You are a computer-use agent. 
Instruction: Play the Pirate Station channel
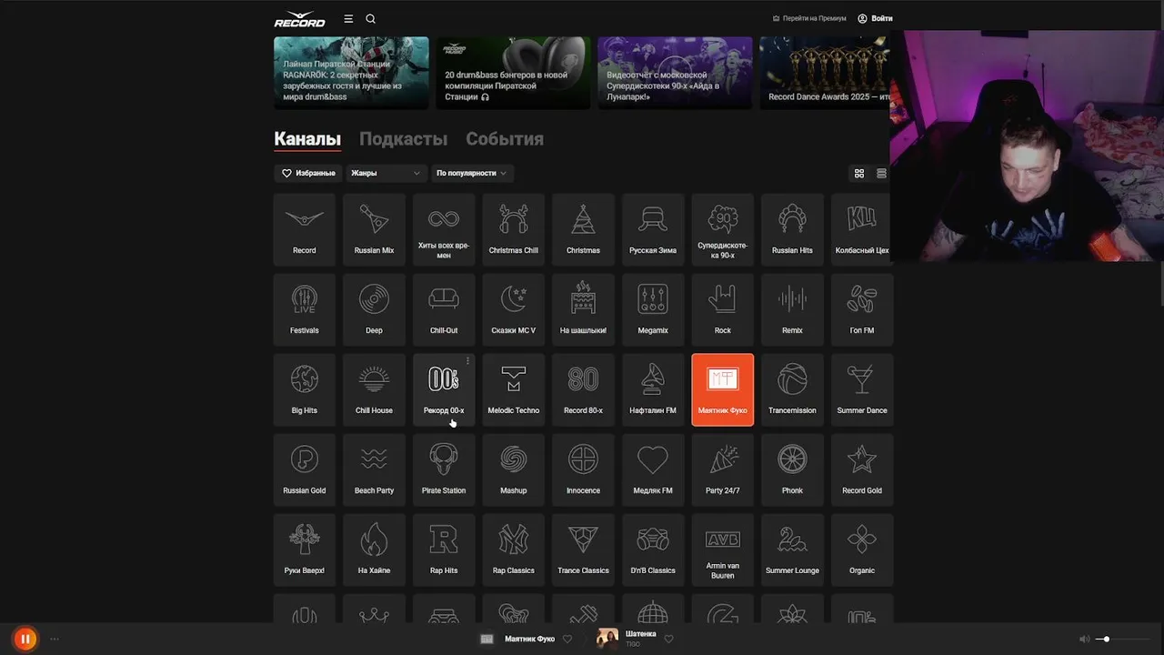pyautogui.click(x=444, y=469)
